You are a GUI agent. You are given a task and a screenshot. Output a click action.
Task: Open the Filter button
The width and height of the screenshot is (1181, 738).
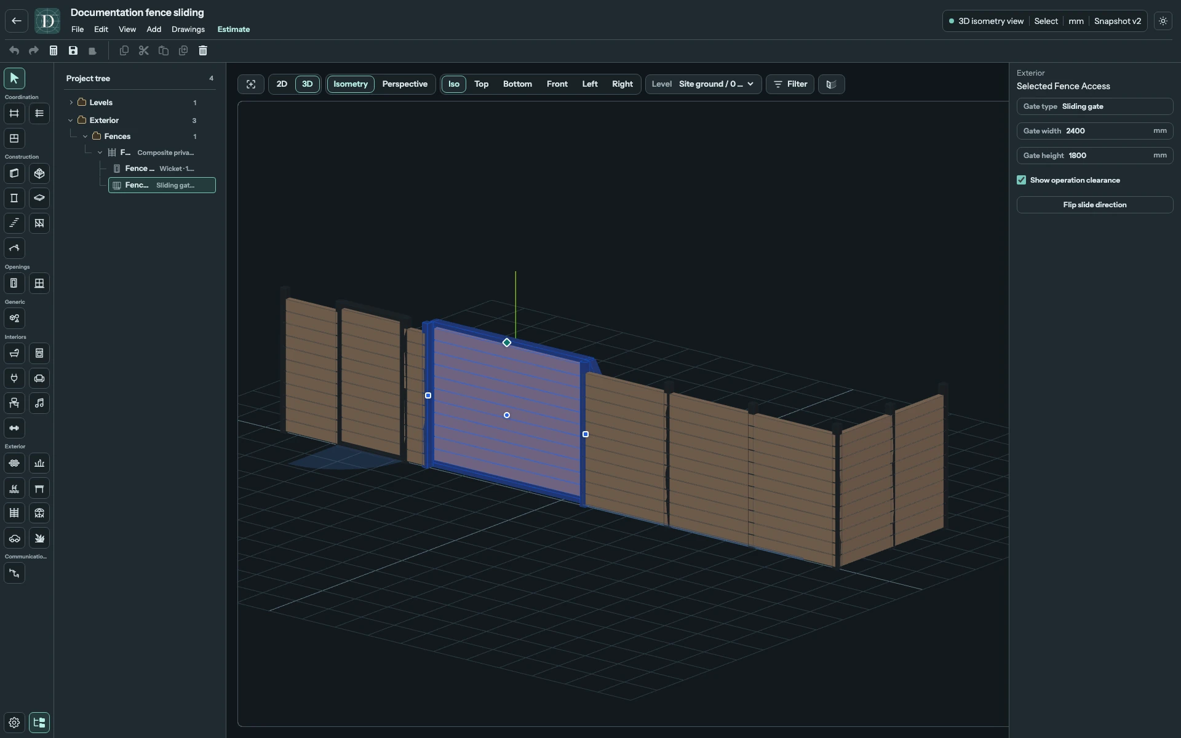[x=790, y=84]
